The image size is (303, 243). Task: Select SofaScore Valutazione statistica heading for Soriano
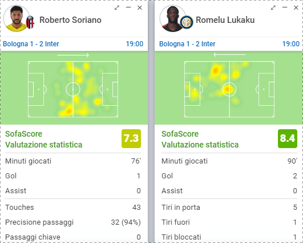[44, 139]
